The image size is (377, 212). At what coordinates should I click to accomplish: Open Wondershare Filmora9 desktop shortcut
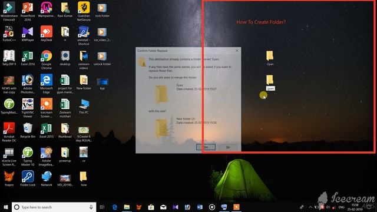(x=9, y=11)
